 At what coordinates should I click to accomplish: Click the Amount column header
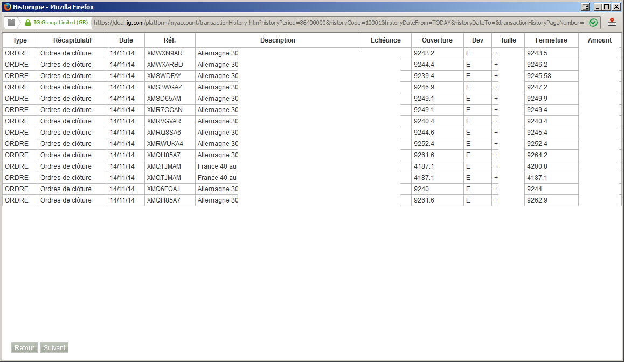click(600, 40)
